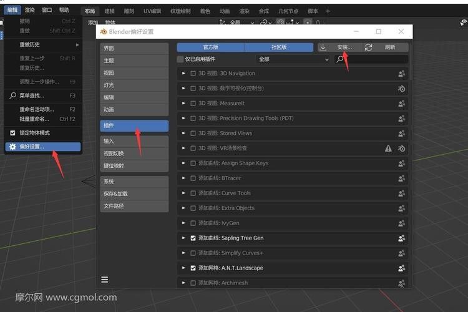This screenshot has height=312, width=468.
Task: Open the 渲染 menu in top bar
Action: (29, 10)
